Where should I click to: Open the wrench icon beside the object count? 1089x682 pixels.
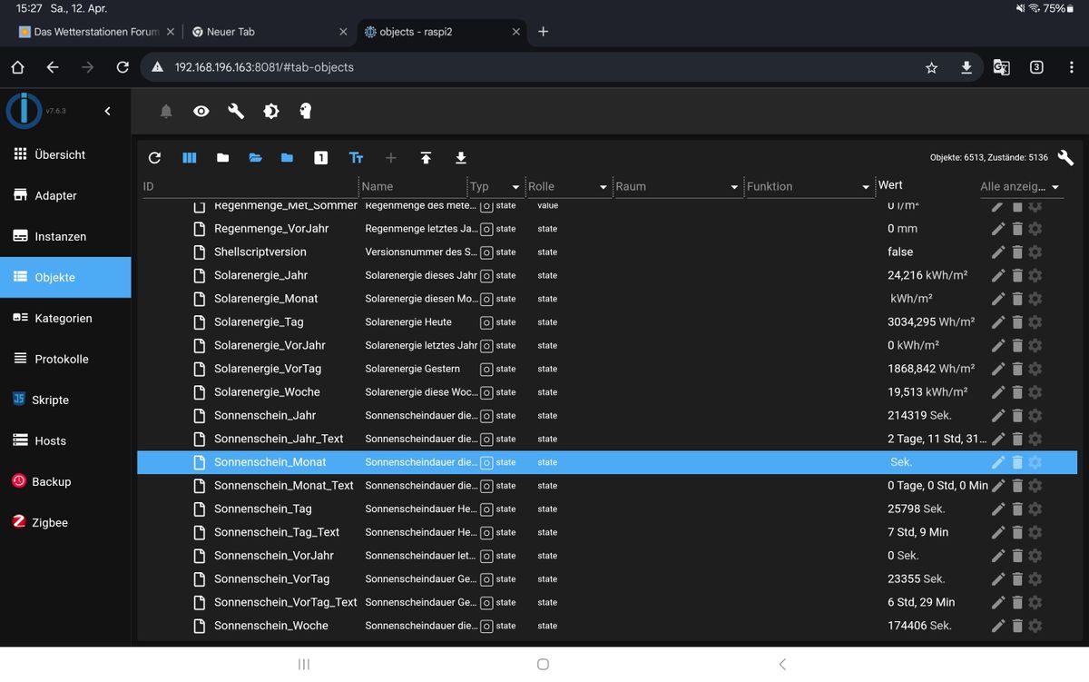click(x=1065, y=157)
